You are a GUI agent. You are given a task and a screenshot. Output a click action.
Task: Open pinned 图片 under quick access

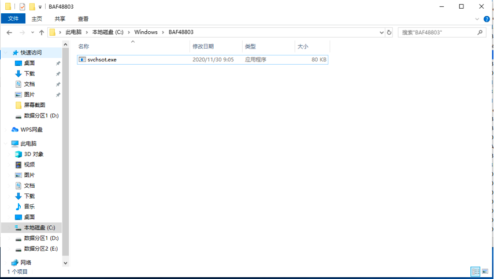click(x=29, y=95)
